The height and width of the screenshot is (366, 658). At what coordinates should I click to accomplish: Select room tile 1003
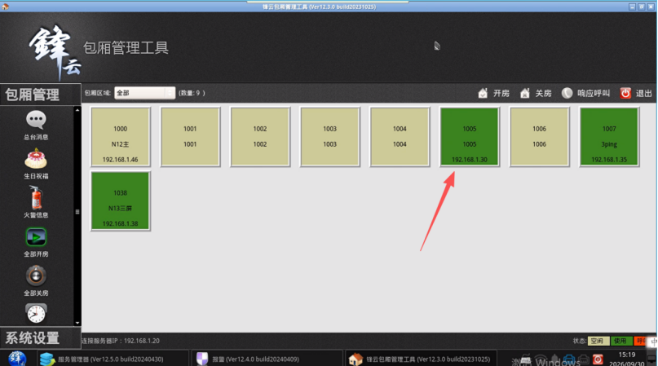(x=330, y=137)
